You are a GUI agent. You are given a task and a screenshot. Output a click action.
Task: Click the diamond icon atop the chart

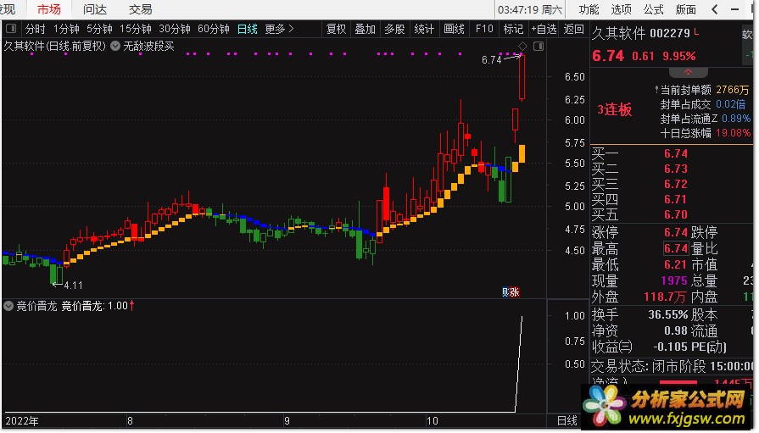[522, 46]
